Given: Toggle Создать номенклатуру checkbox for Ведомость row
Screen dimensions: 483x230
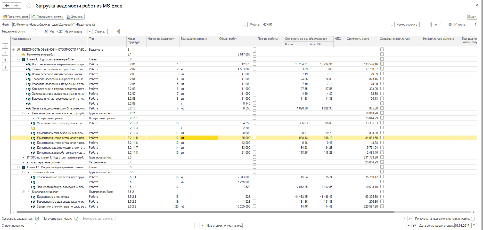Looking at the screenshot, I should (382, 49).
